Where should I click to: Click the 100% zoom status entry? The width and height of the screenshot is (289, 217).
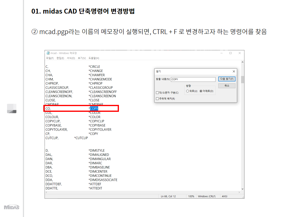[191, 196]
